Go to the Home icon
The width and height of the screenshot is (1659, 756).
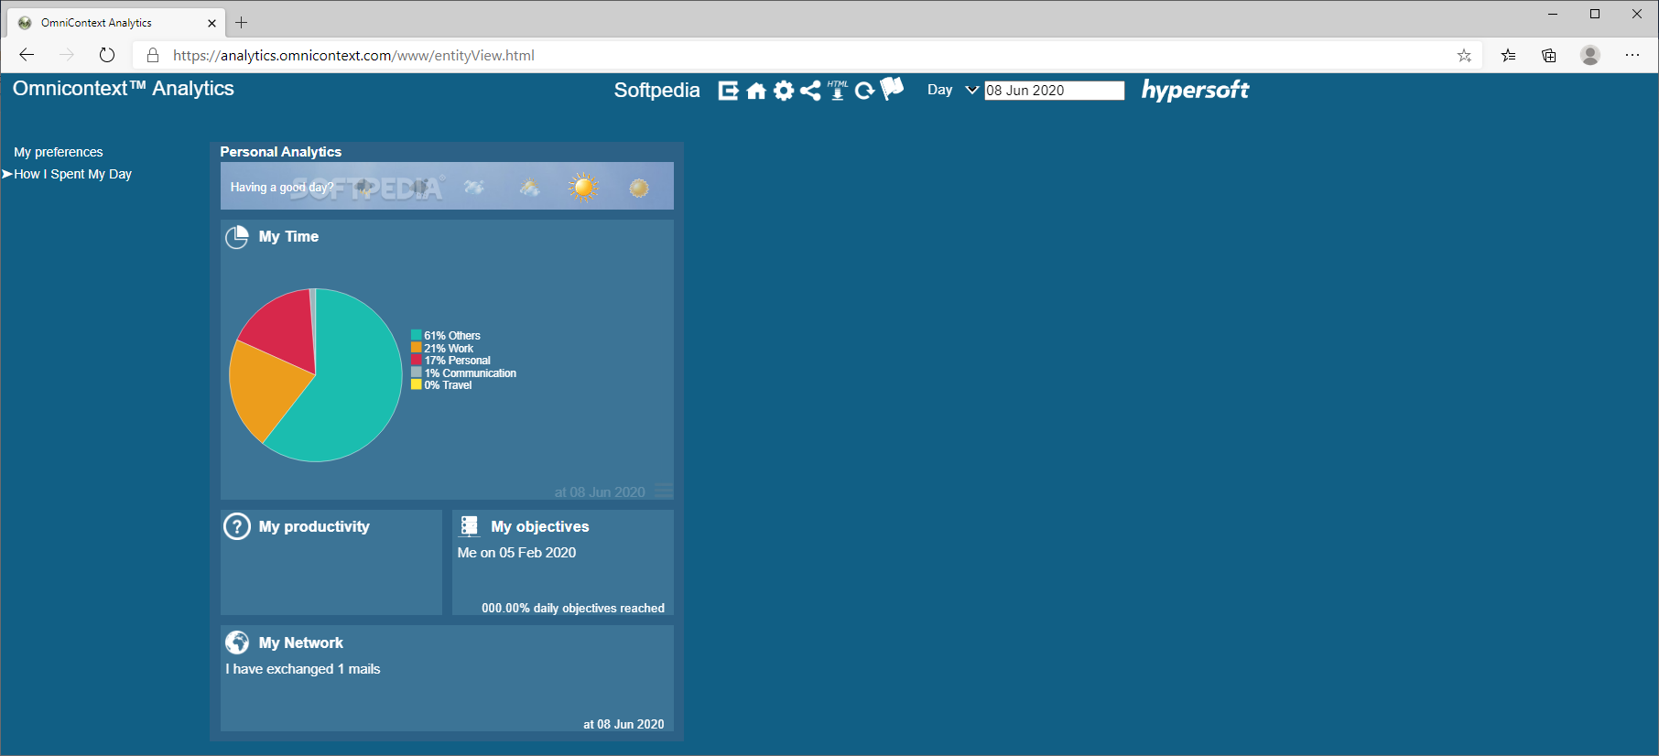(x=756, y=91)
